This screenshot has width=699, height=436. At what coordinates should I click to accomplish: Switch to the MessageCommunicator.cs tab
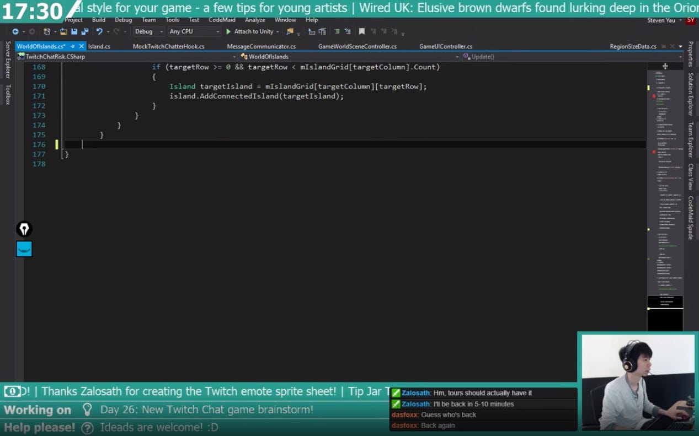click(x=261, y=46)
